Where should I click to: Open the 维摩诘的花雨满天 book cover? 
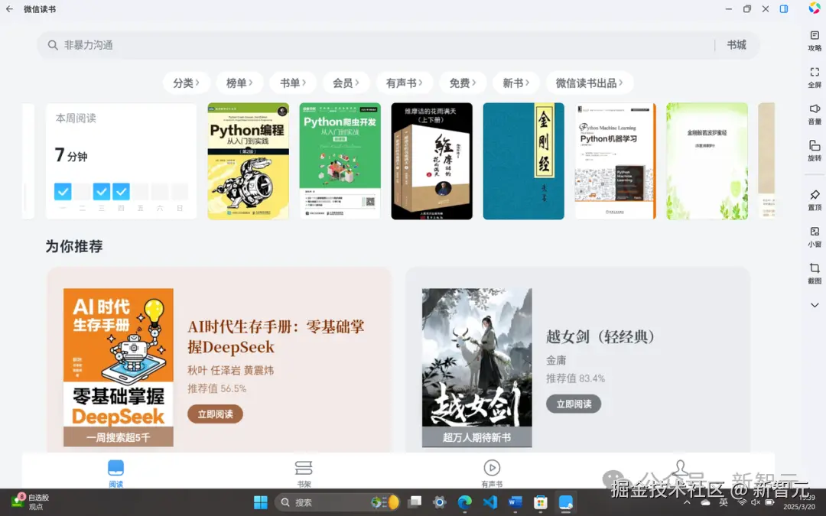(432, 161)
